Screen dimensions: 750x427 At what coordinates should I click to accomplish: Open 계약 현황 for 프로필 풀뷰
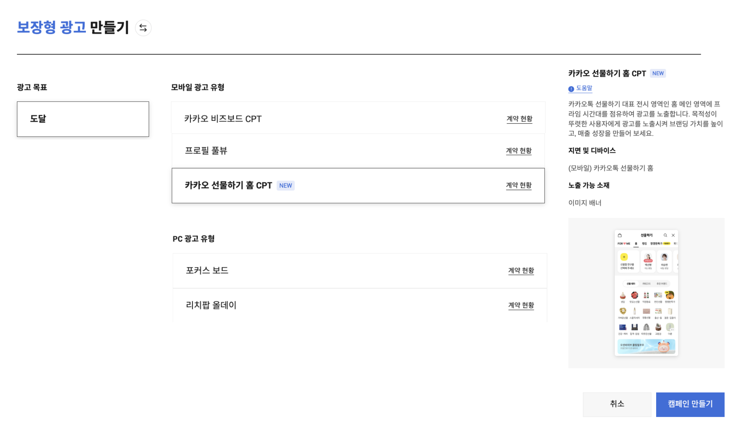click(x=518, y=151)
